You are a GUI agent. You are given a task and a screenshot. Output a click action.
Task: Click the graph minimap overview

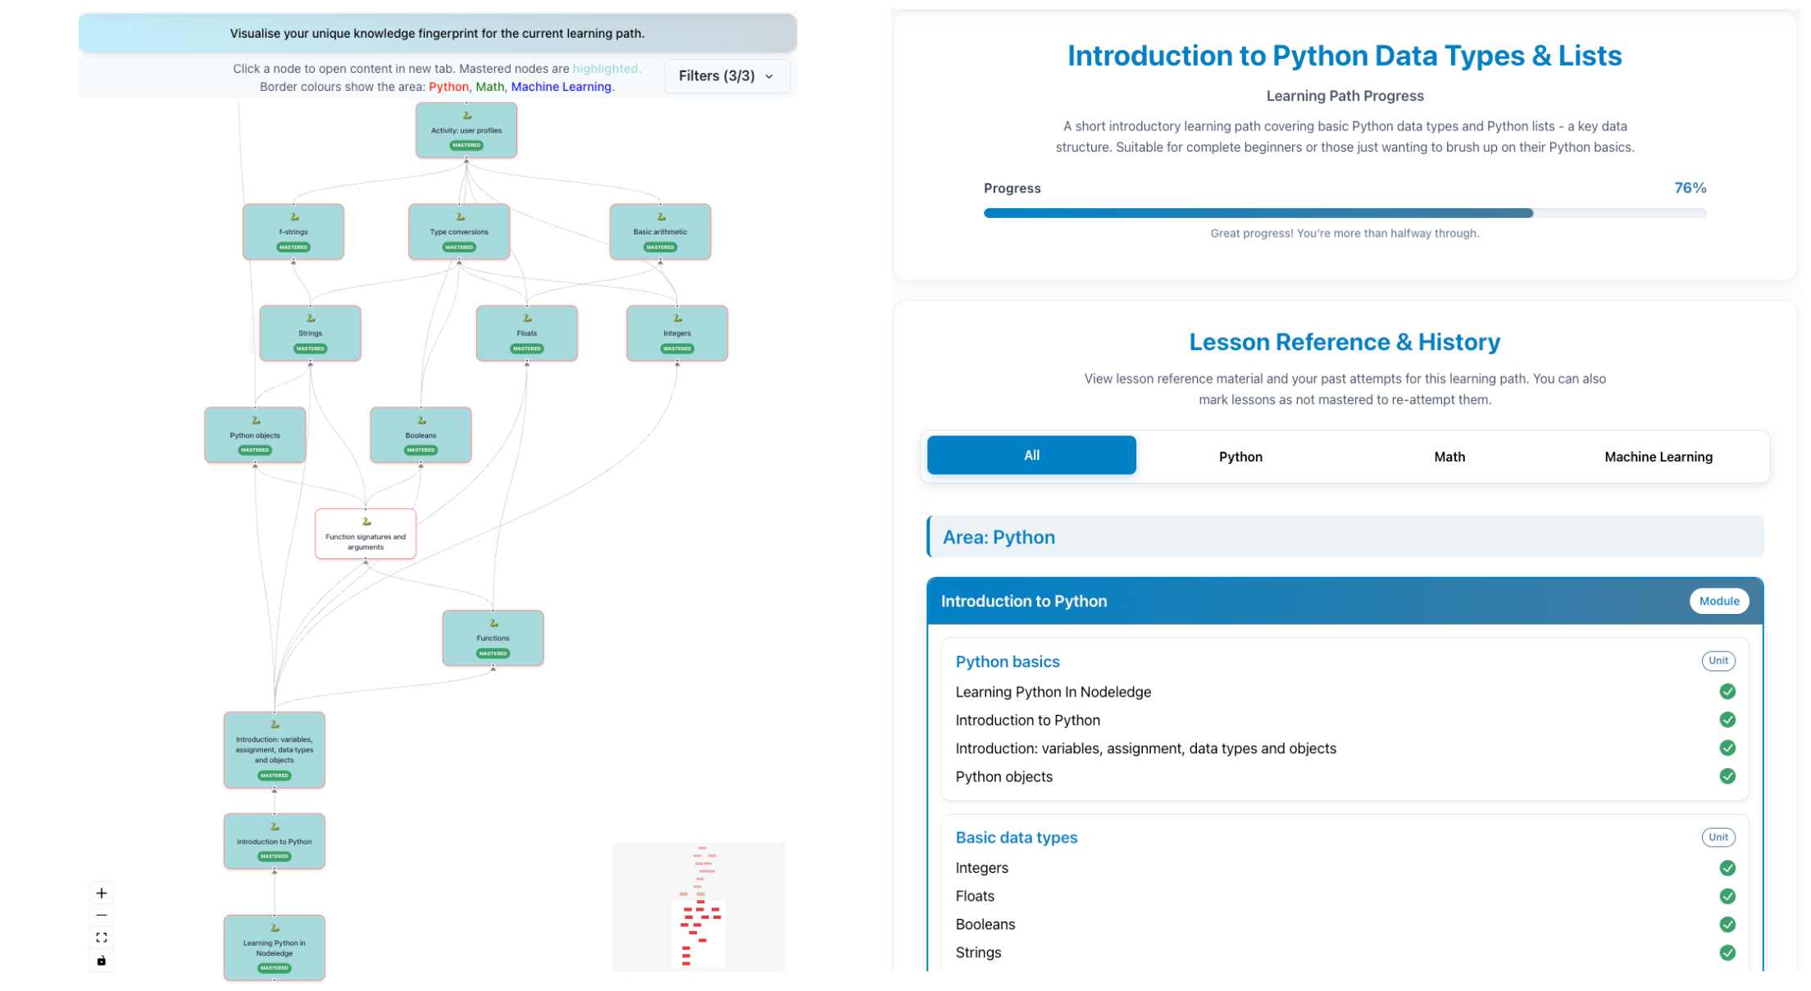(x=698, y=907)
